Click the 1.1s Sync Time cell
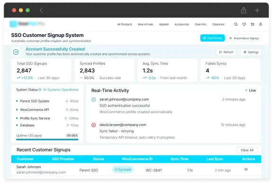This screenshot has height=185, width=274. click(x=190, y=170)
